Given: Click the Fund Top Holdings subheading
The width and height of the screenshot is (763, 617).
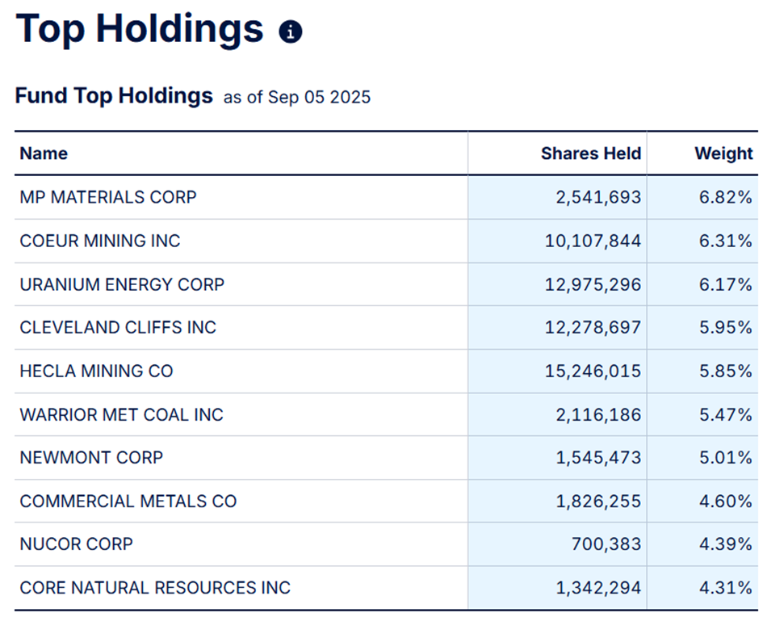Looking at the screenshot, I should click(114, 96).
